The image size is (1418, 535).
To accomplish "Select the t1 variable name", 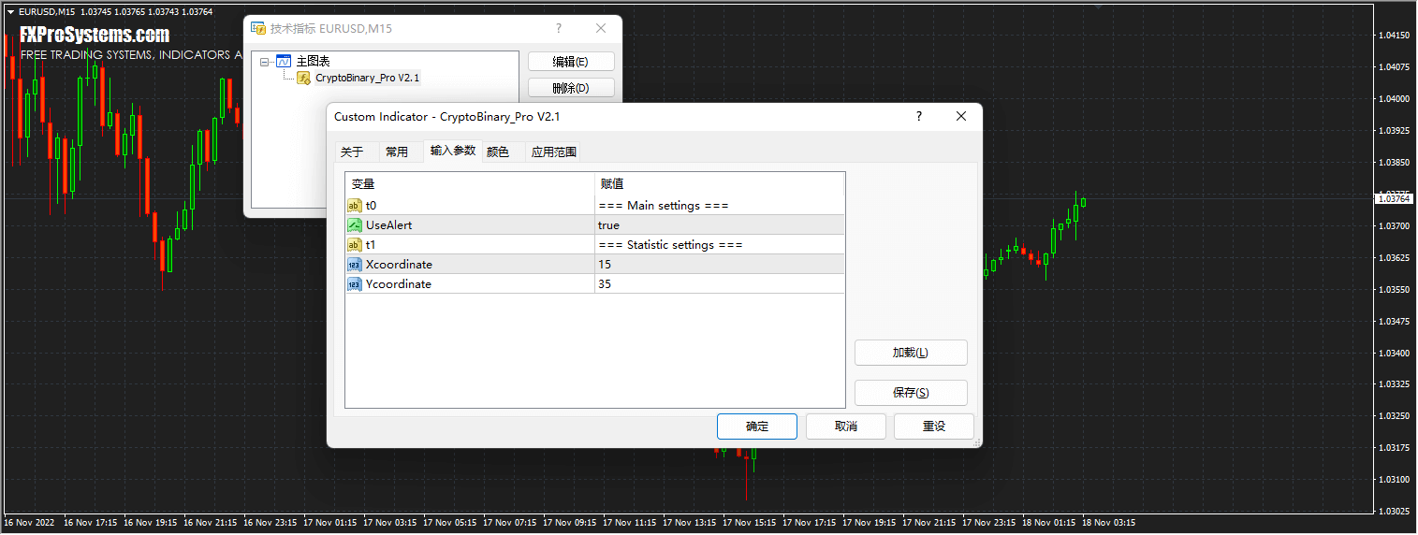I will pyautogui.click(x=371, y=245).
